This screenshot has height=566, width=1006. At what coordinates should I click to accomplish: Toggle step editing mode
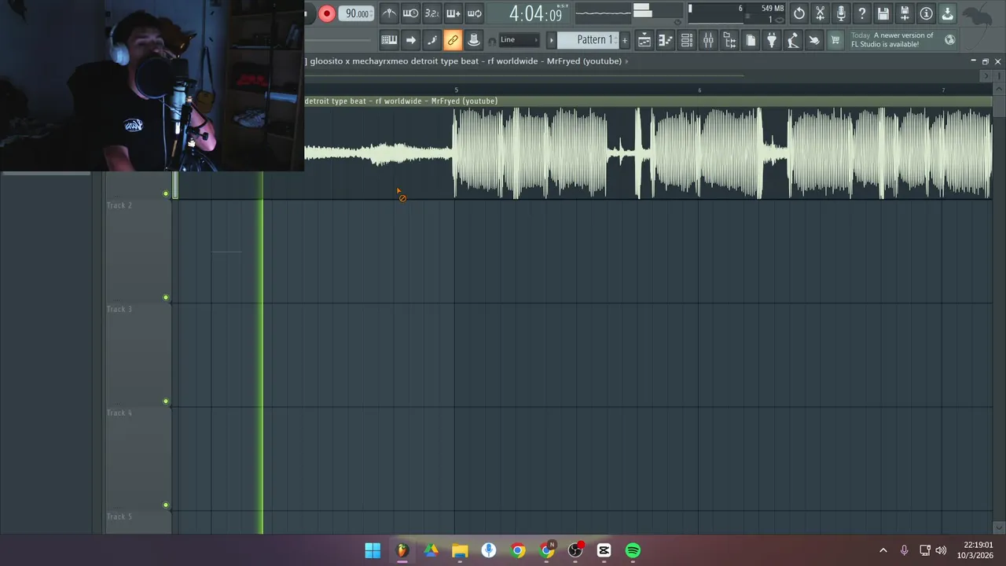click(431, 40)
